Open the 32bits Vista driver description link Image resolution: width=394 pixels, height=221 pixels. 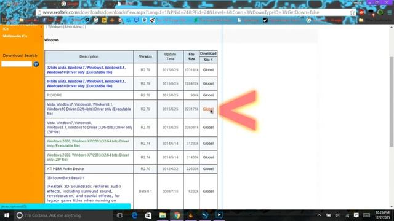[x=86, y=70]
